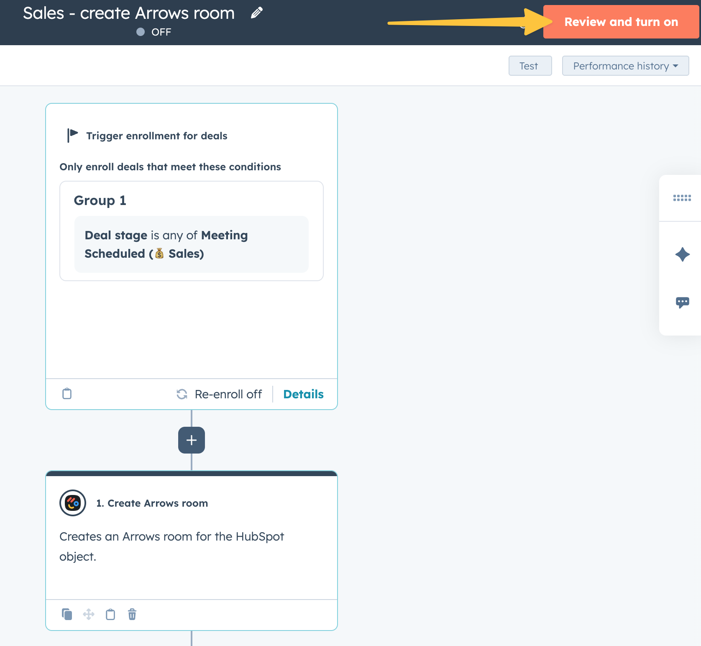Click the 'Trigger enrollment for deals' title
The image size is (701, 646).
(x=157, y=136)
